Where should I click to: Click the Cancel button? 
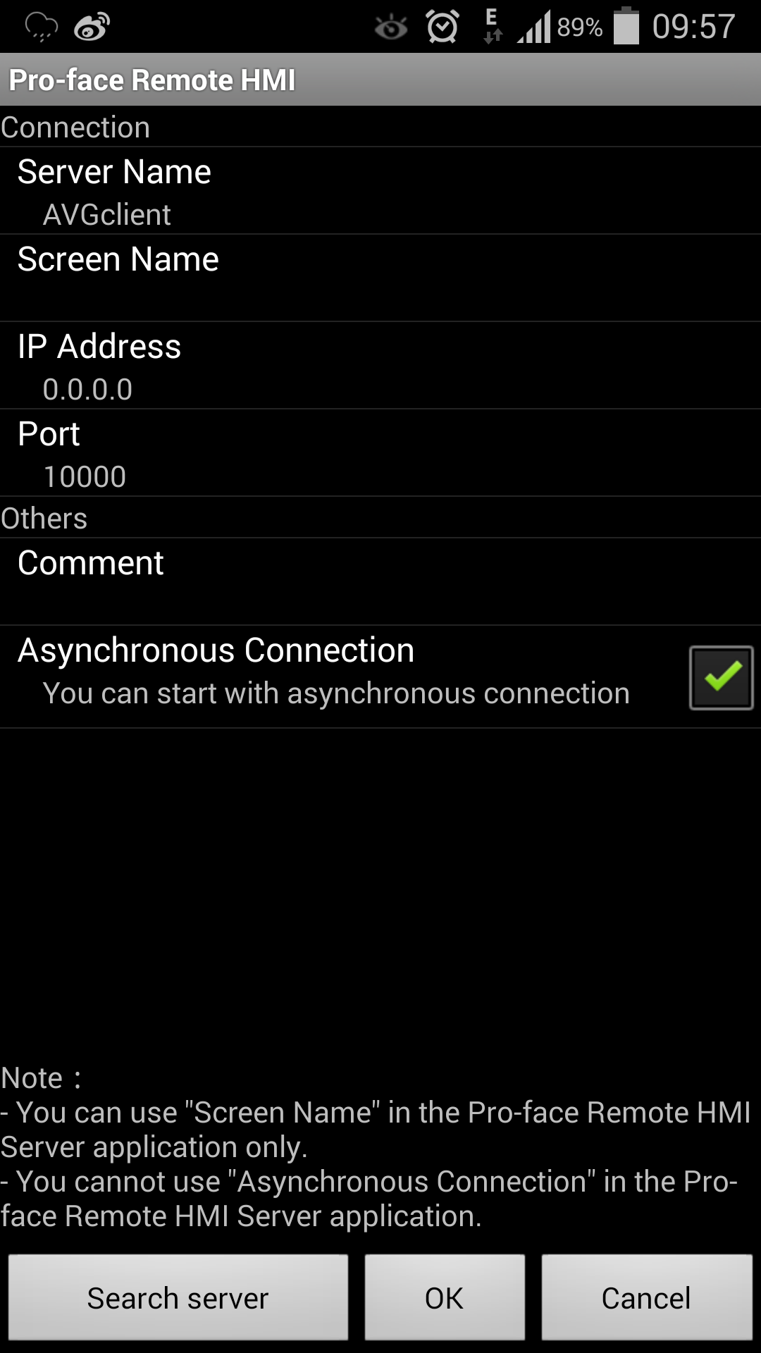pyautogui.click(x=647, y=1297)
